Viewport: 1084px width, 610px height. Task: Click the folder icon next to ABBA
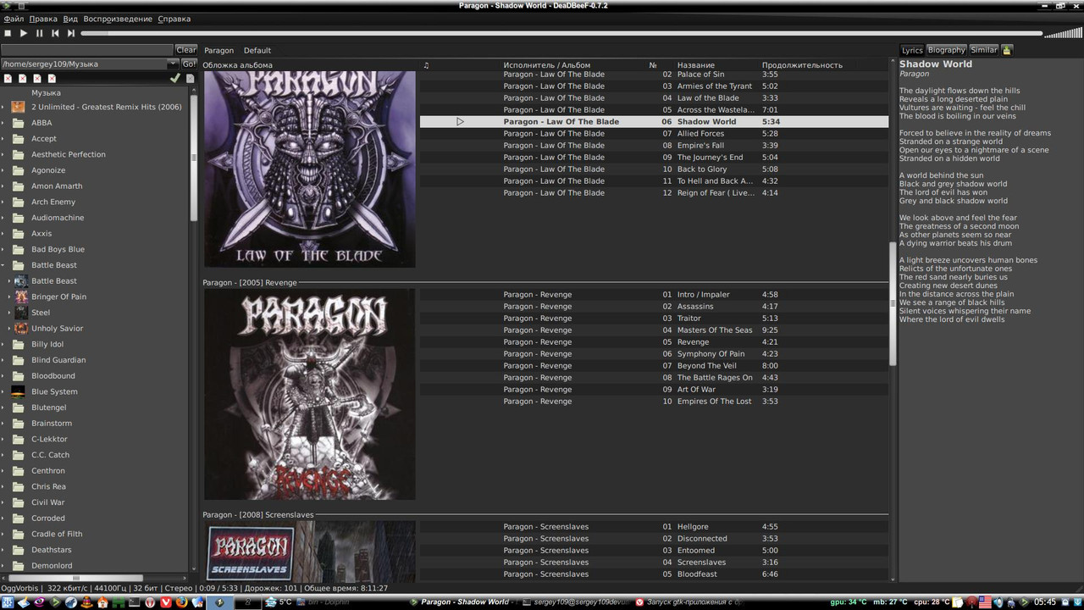(18, 123)
